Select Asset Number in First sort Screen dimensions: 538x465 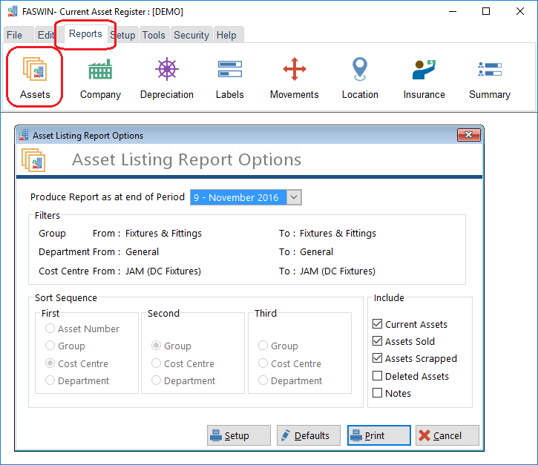pos(82,329)
